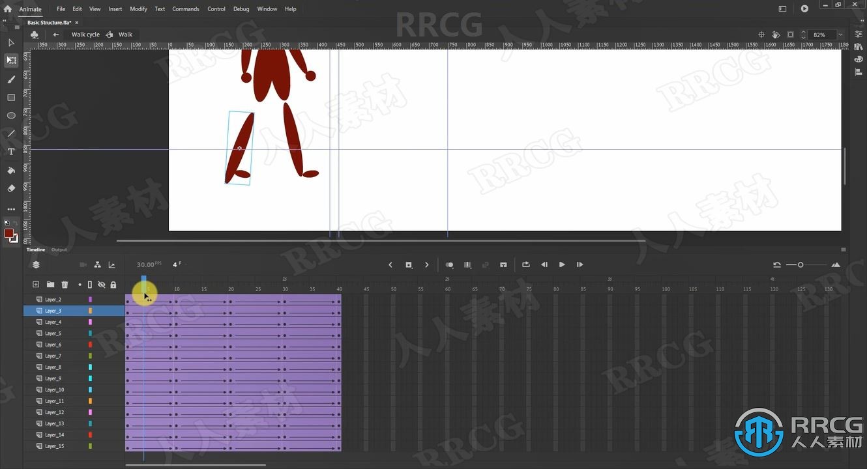The width and height of the screenshot is (867, 469).
Task: Play the timeline animation
Action: point(562,264)
